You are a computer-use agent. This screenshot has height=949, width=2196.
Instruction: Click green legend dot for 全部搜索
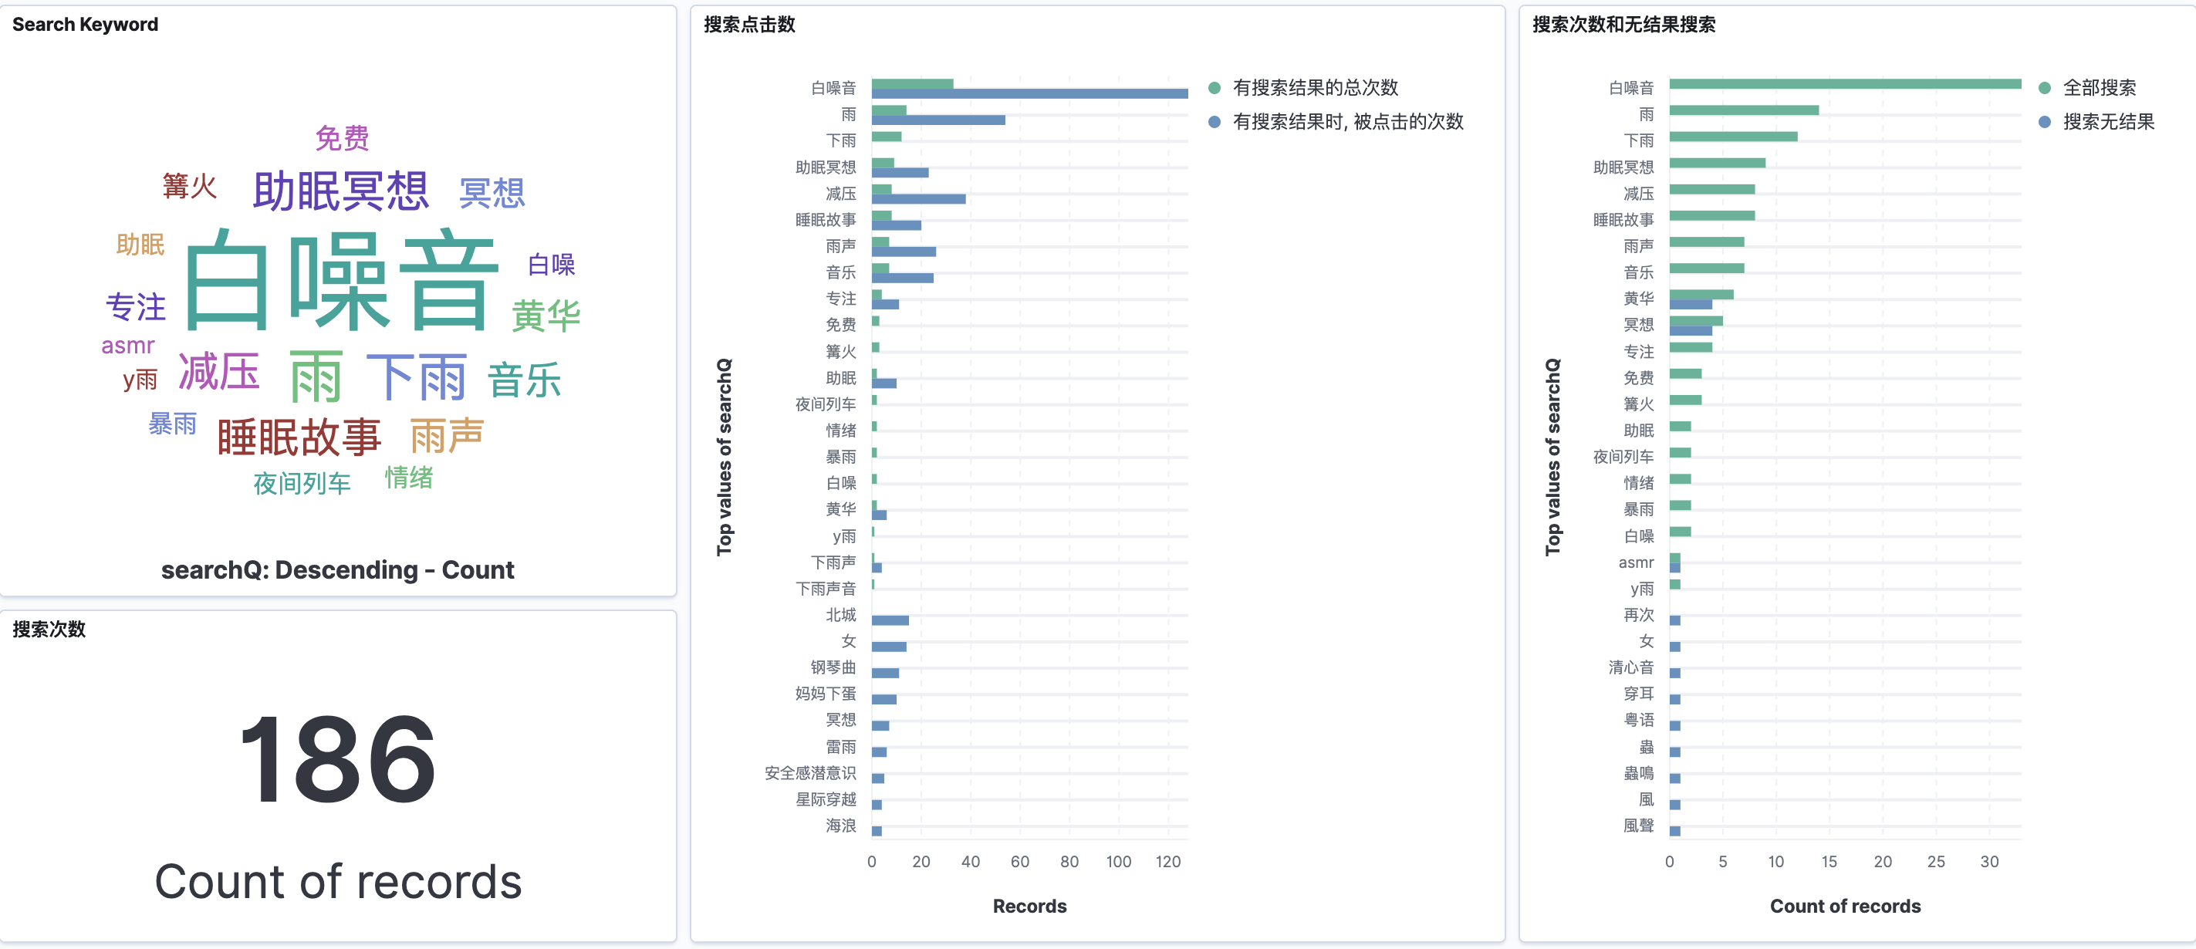tap(2044, 88)
